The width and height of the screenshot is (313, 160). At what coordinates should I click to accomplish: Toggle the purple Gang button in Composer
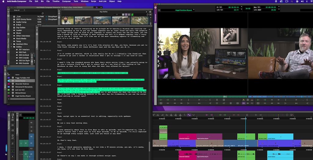pyautogui.click(x=244, y=103)
